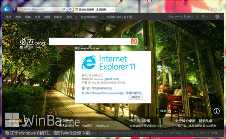Click 设必应 BING 为主页 link

[119, 17]
